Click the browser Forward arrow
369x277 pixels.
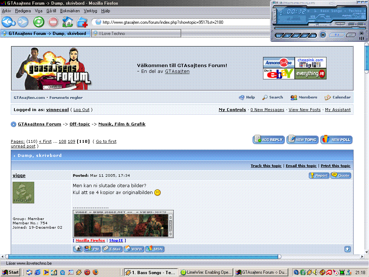(23, 22)
